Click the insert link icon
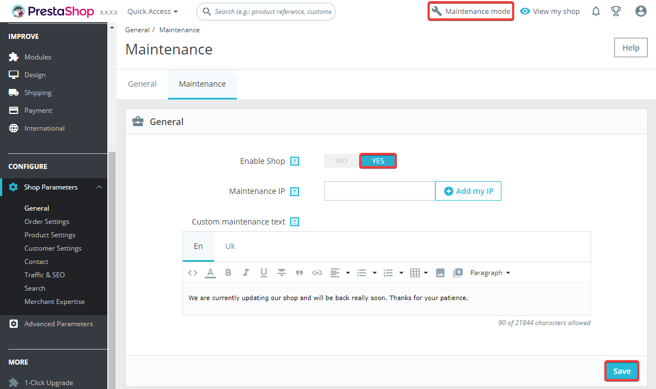This screenshot has height=389, width=656. click(x=317, y=273)
